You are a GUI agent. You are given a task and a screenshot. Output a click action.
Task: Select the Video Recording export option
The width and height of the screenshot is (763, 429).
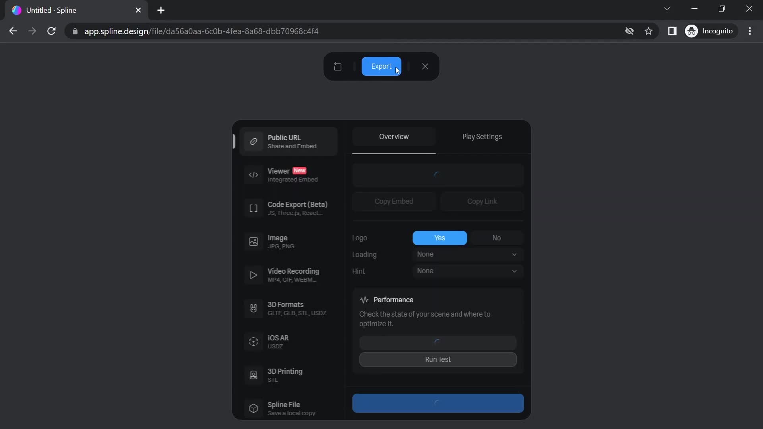291,274
